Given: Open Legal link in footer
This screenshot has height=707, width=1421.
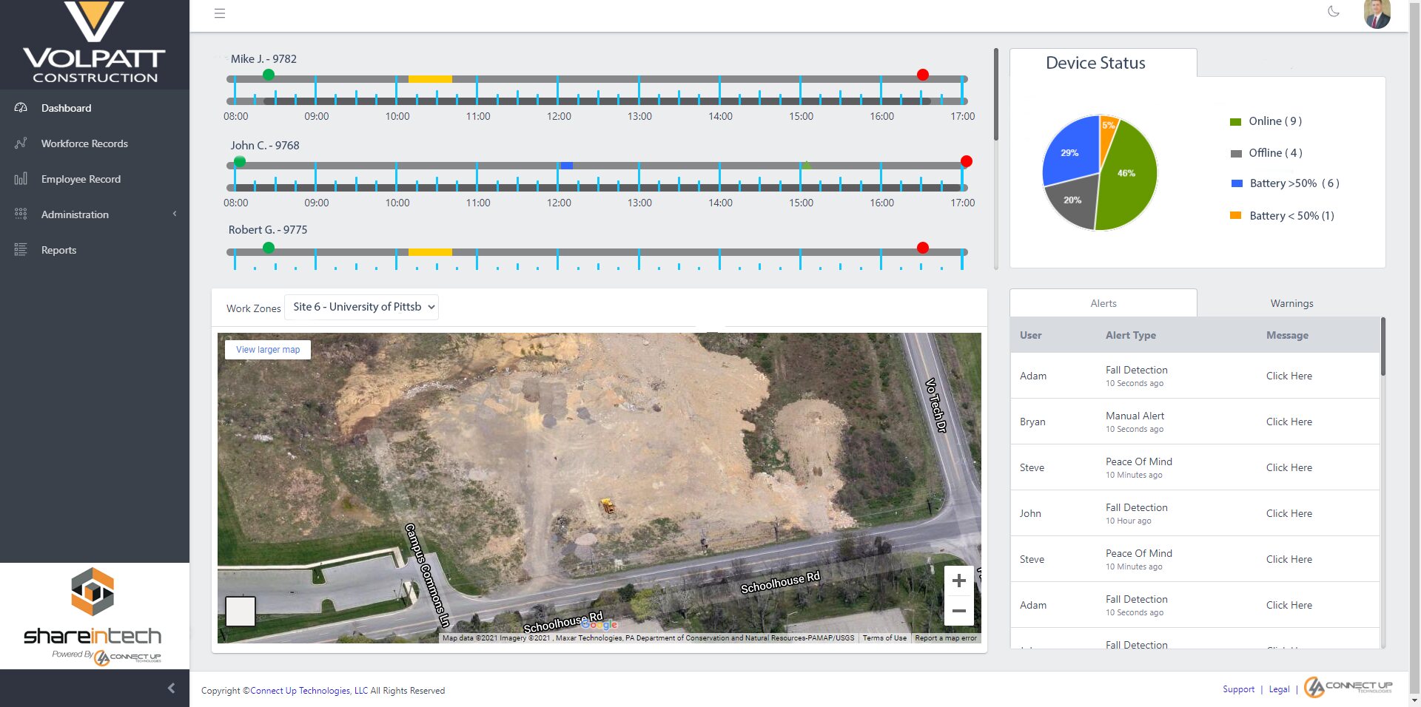Looking at the screenshot, I should pos(1279,689).
